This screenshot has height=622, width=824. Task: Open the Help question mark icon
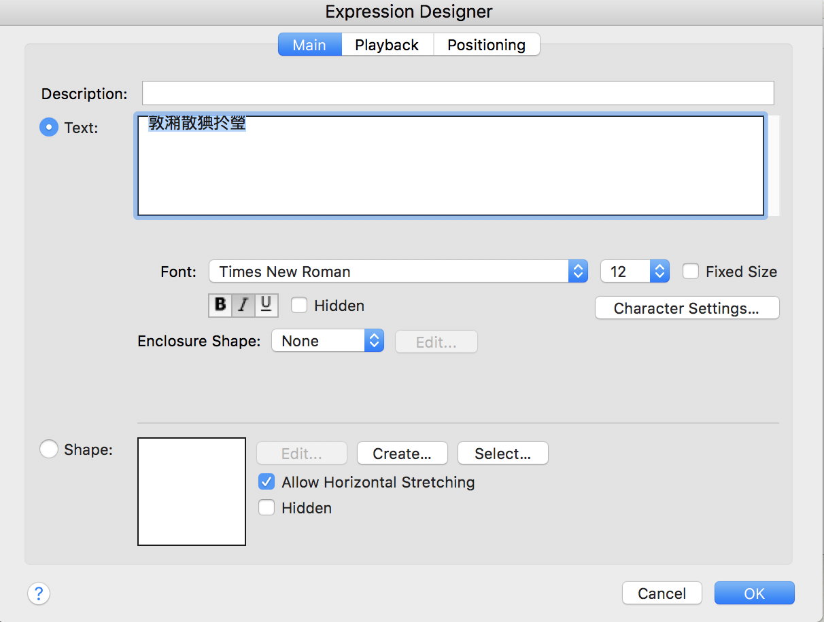point(39,593)
